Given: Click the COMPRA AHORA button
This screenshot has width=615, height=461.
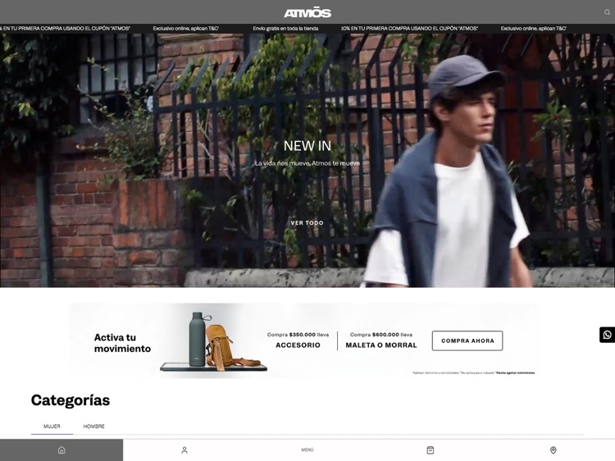Looking at the screenshot, I should tap(467, 340).
